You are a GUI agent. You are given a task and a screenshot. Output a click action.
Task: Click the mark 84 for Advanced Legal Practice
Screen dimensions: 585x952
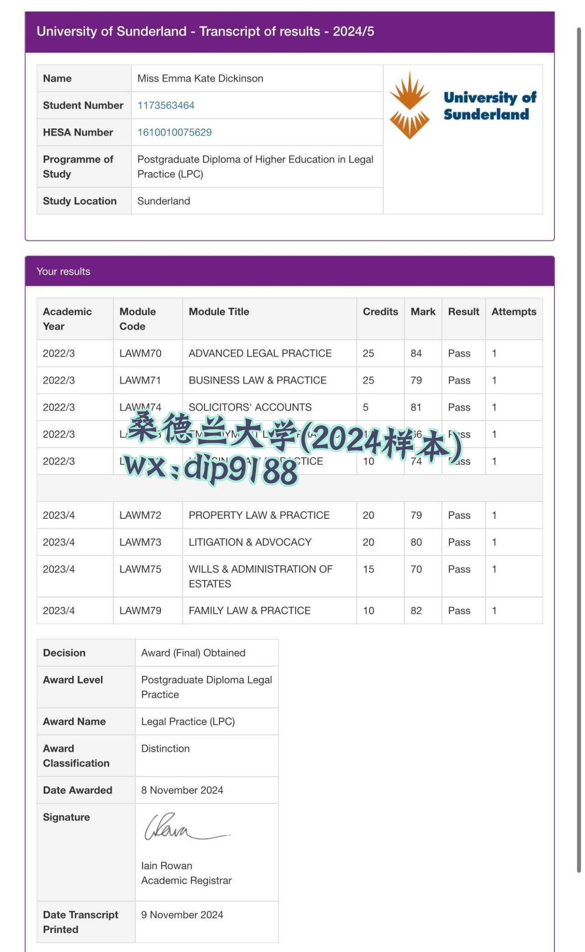click(416, 353)
